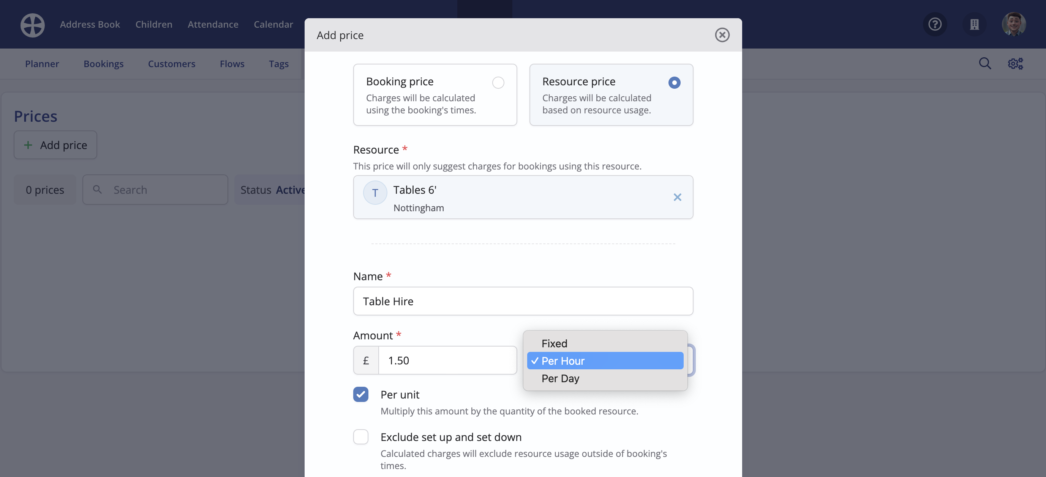Enable Exclude set up and set down
The width and height of the screenshot is (1046, 477).
pyautogui.click(x=360, y=436)
